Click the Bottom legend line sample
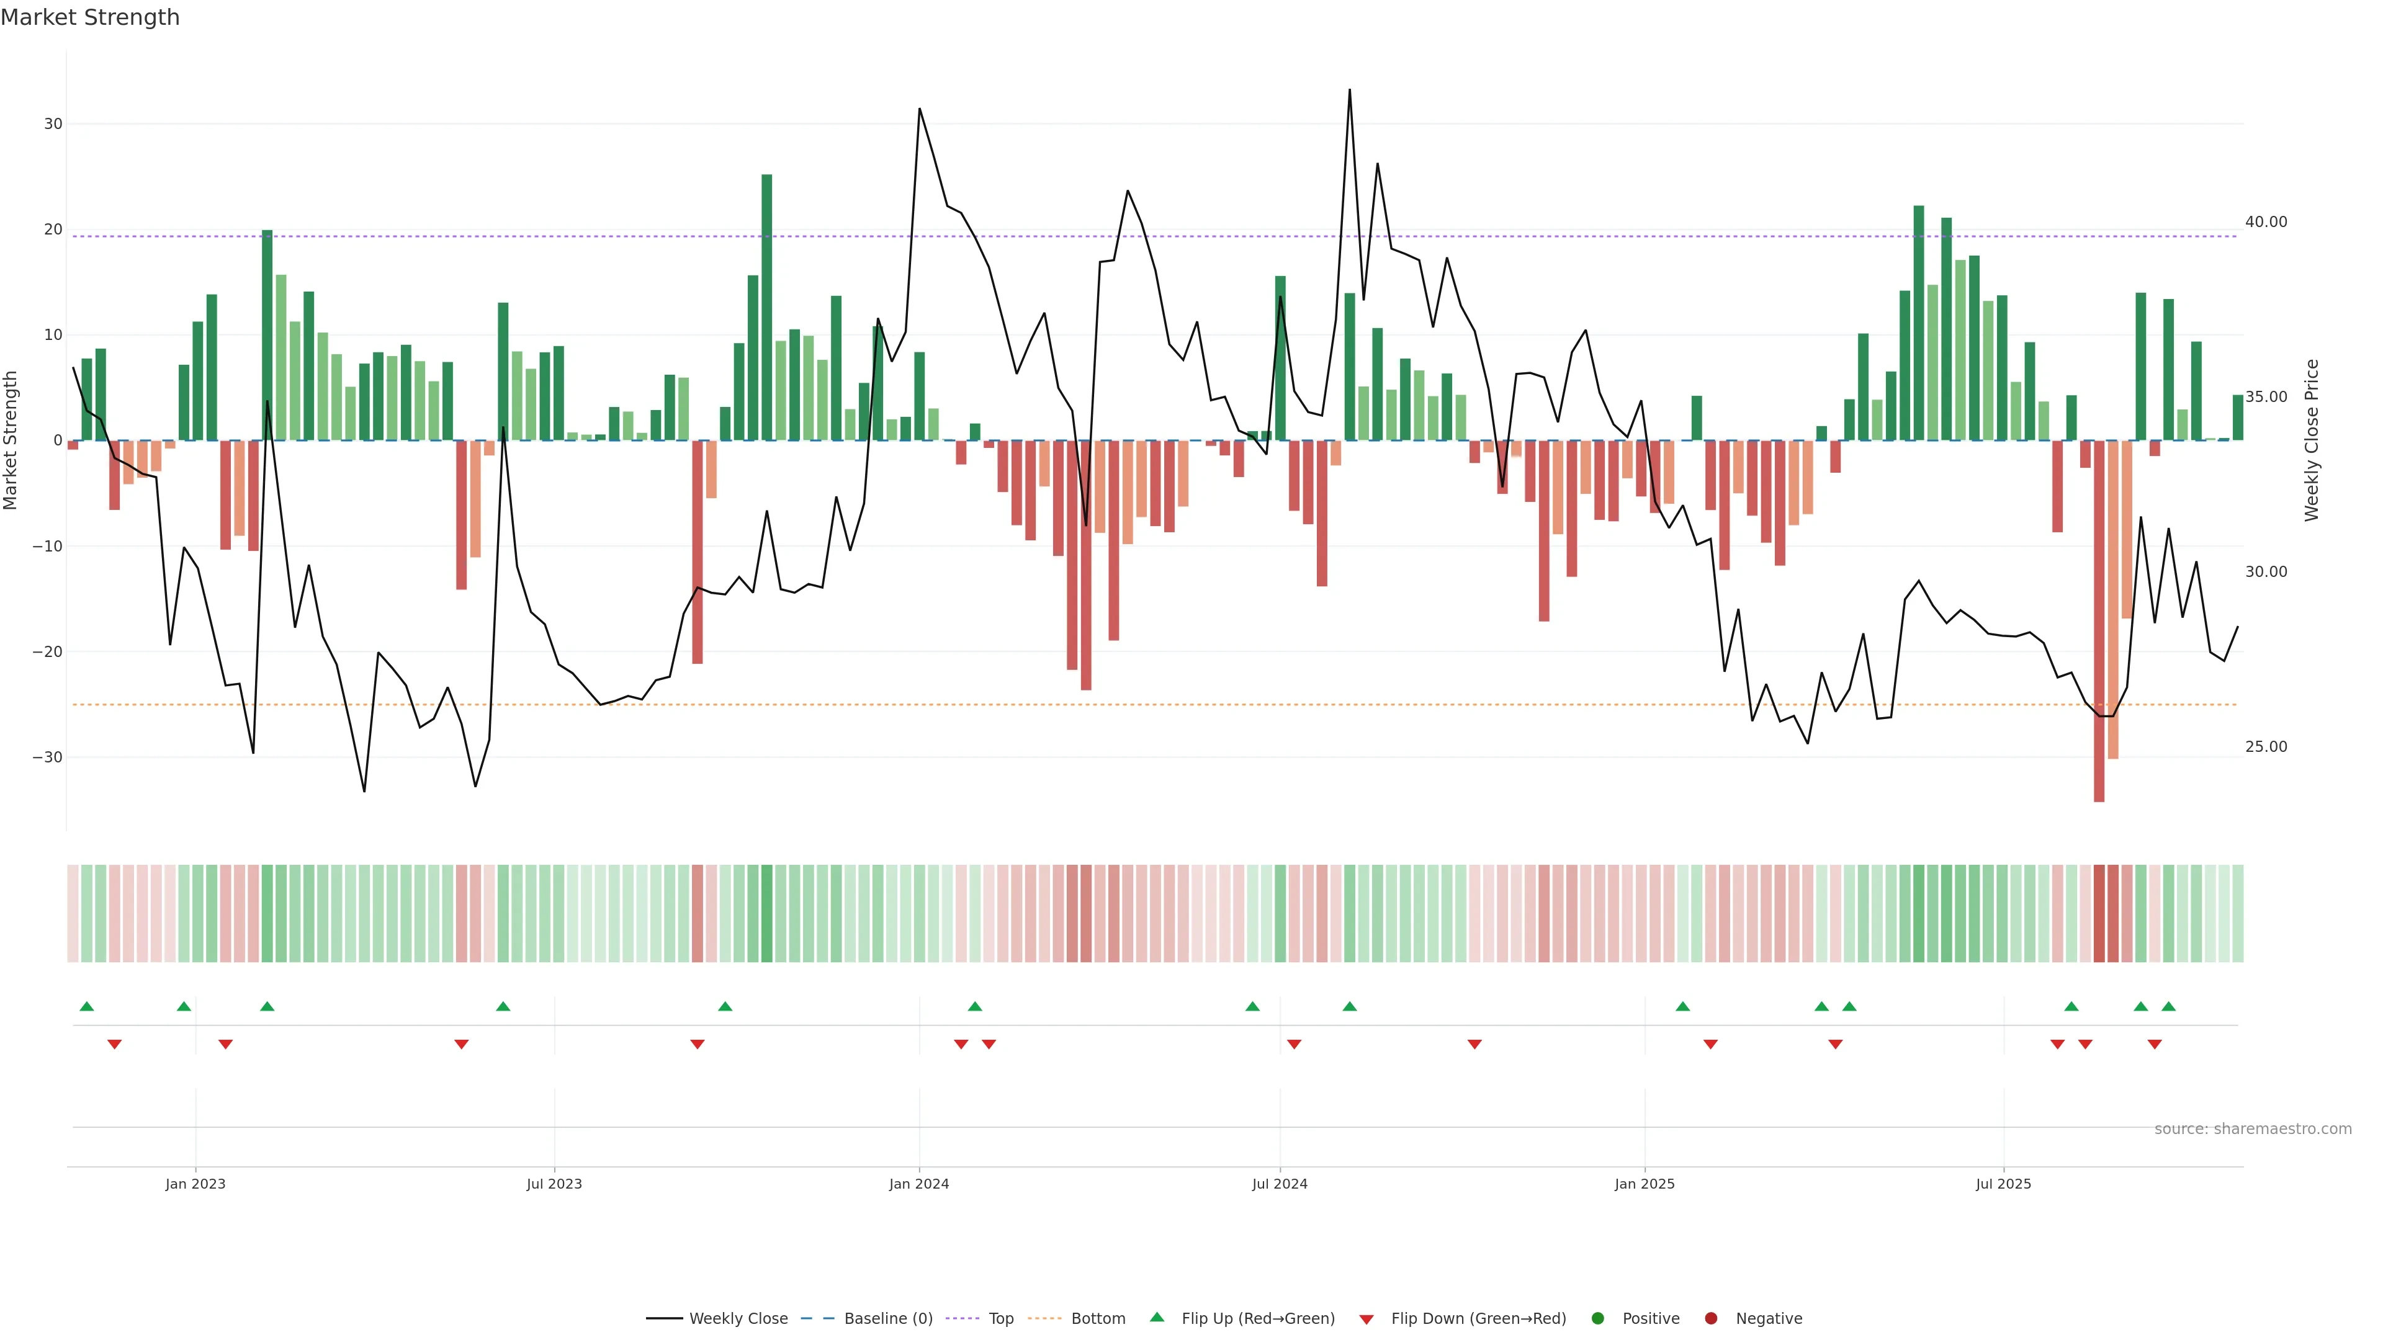2383x1340 pixels. 1044,1318
